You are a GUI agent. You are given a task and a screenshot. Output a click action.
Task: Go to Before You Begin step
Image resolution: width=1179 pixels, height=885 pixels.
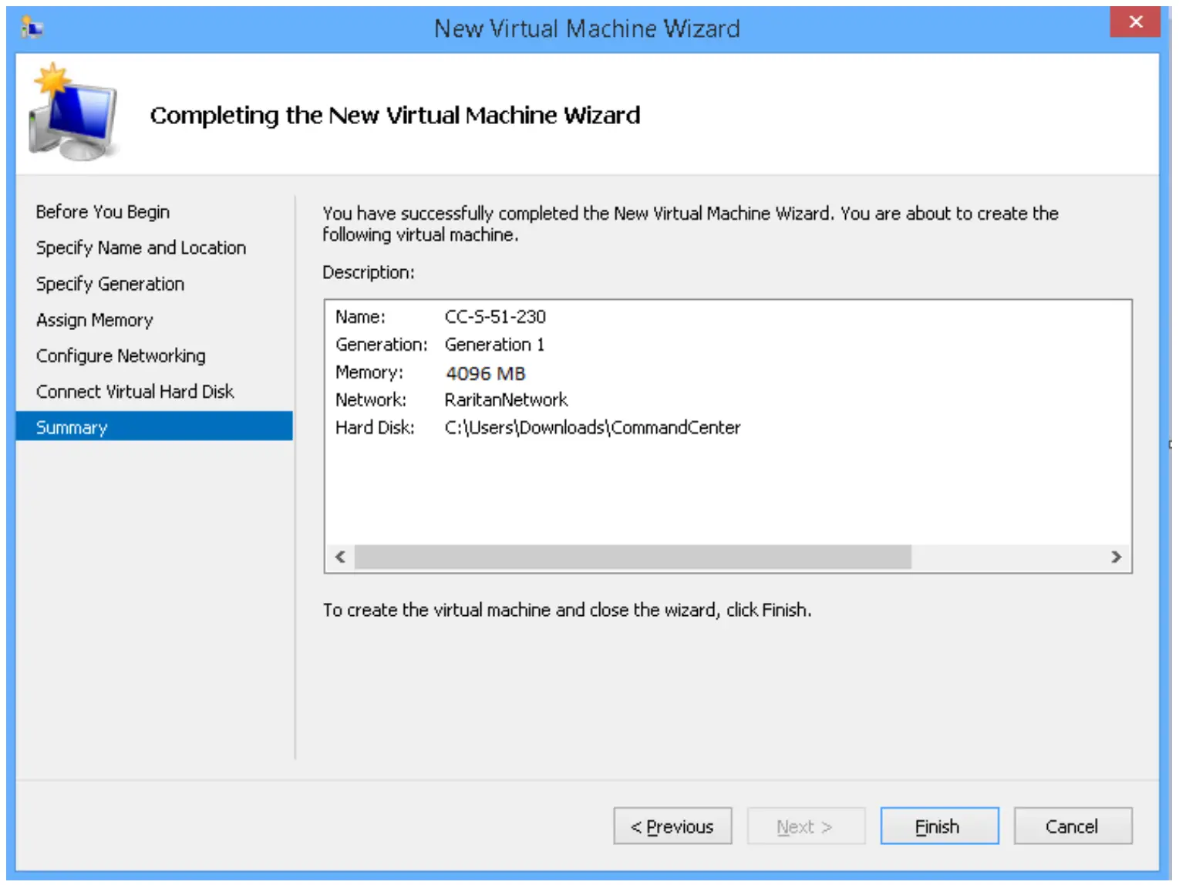pyautogui.click(x=103, y=212)
